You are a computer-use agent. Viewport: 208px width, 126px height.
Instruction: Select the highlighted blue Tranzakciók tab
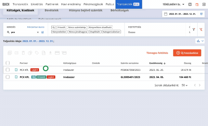coord(129,4)
